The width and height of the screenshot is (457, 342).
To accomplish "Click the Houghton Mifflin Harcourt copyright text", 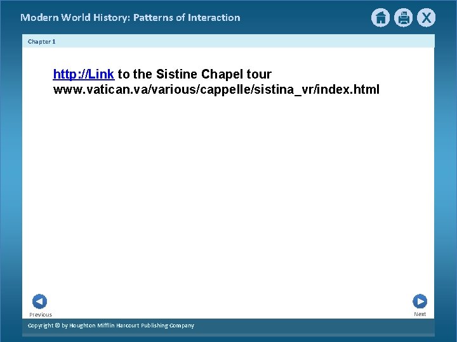I will [111, 326].
